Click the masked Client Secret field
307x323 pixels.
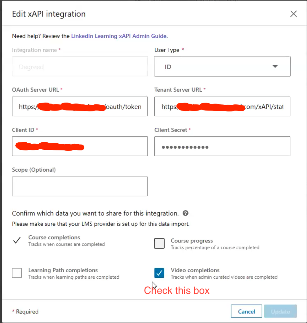(x=222, y=146)
